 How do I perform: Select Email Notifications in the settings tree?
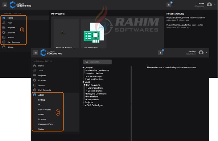(94, 79)
